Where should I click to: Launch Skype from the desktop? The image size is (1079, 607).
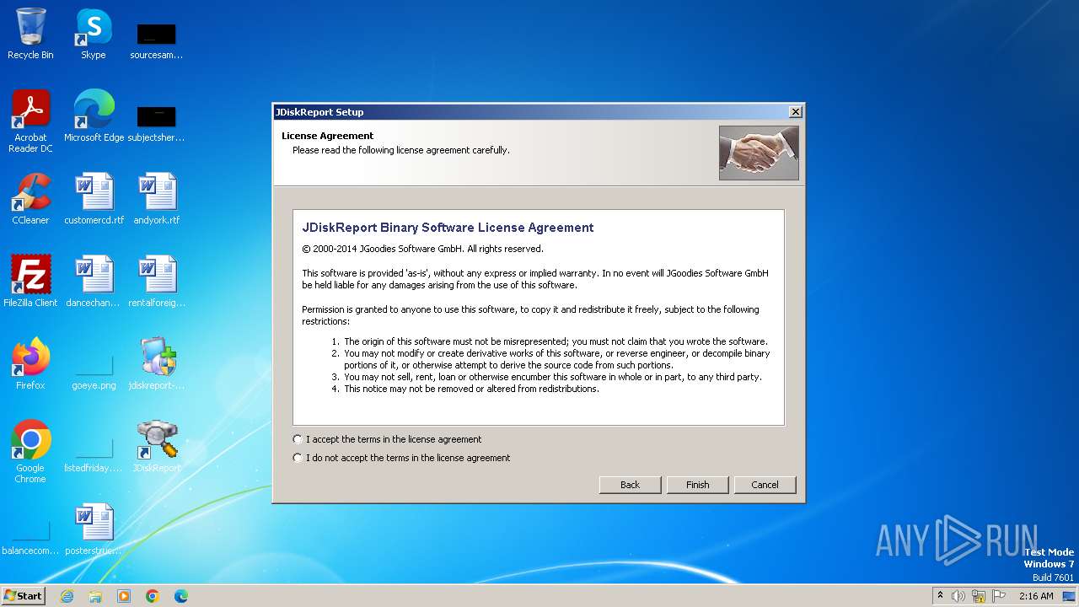[x=94, y=34]
